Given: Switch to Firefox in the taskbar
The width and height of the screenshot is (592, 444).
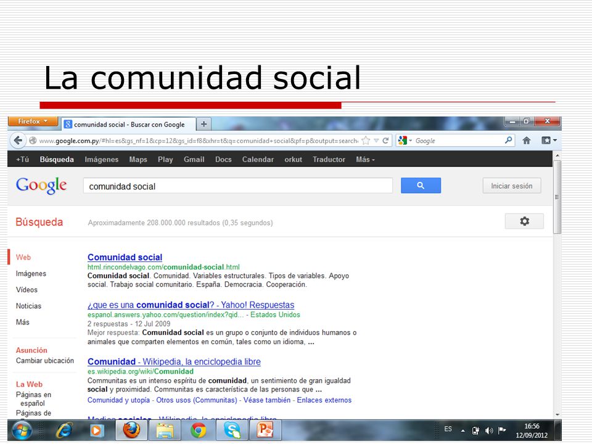Looking at the screenshot, I should [131, 430].
